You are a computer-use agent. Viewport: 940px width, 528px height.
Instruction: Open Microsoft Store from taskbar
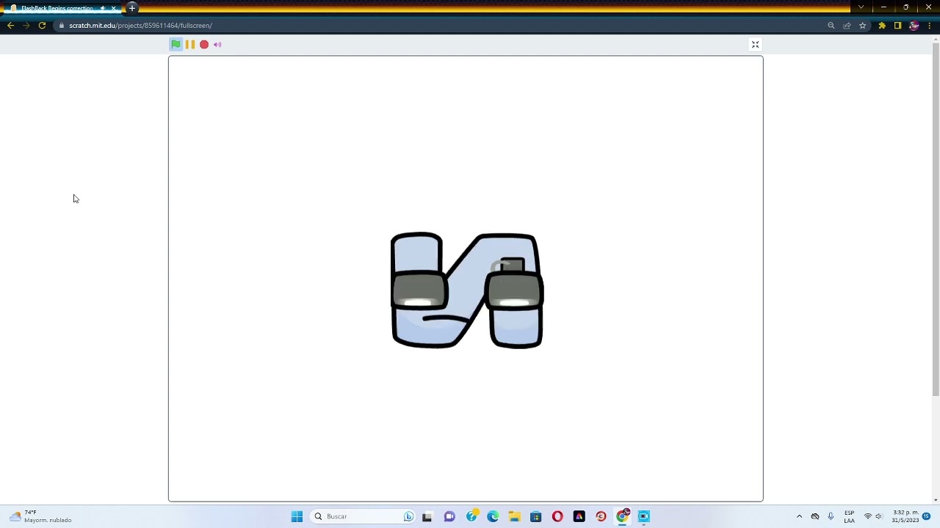coord(536,516)
